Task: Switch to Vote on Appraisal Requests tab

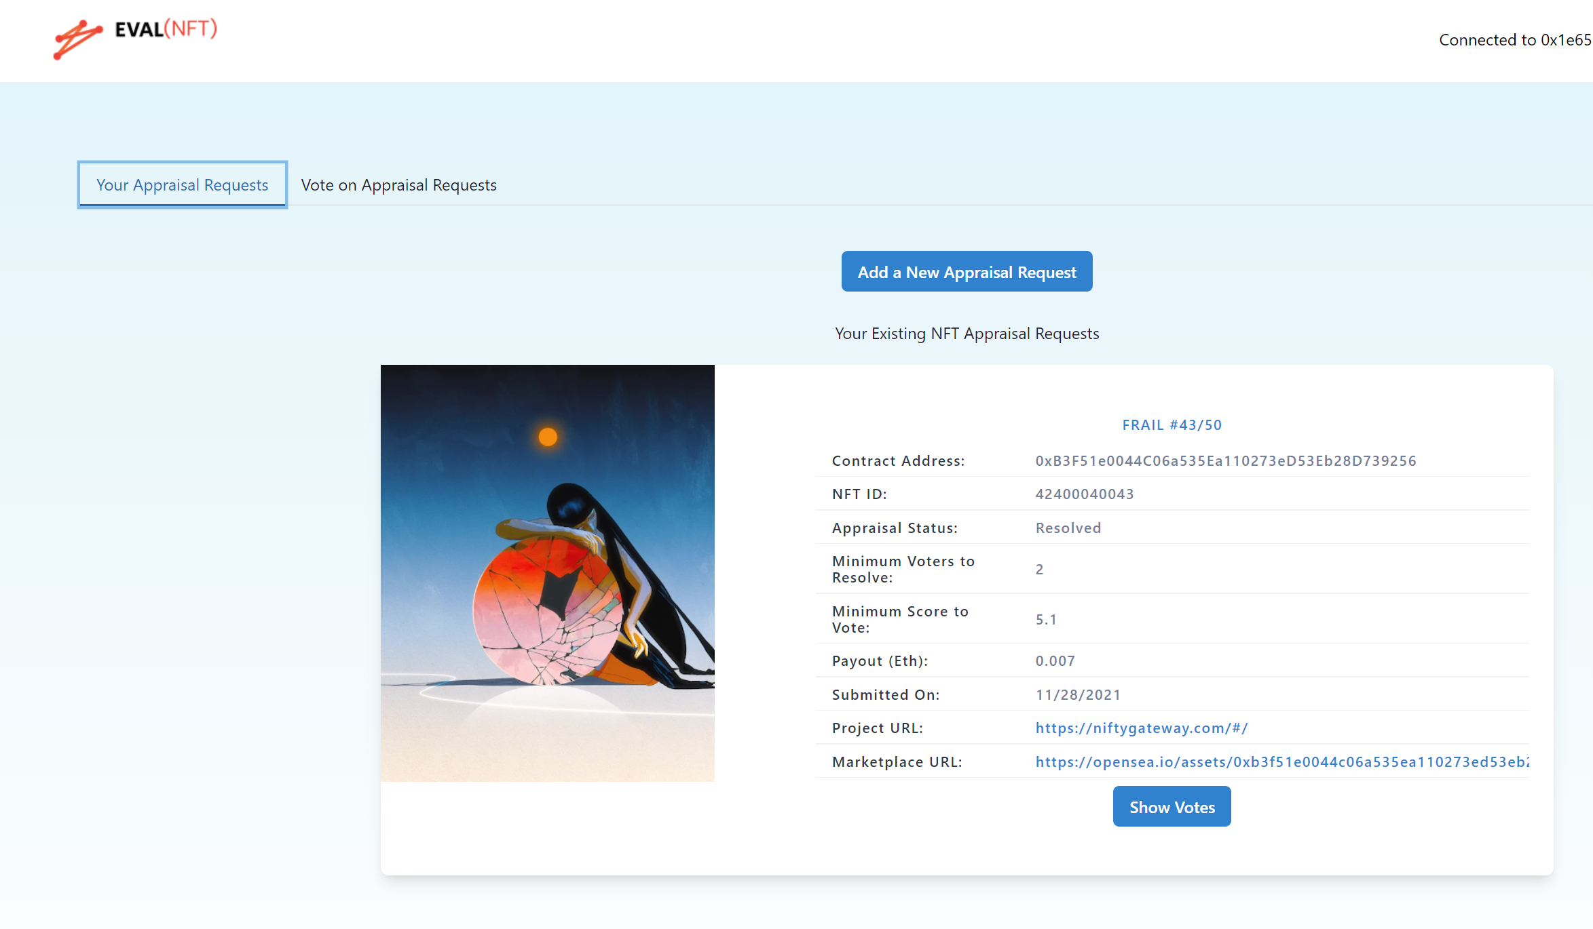Action: click(x=398, y=185)
